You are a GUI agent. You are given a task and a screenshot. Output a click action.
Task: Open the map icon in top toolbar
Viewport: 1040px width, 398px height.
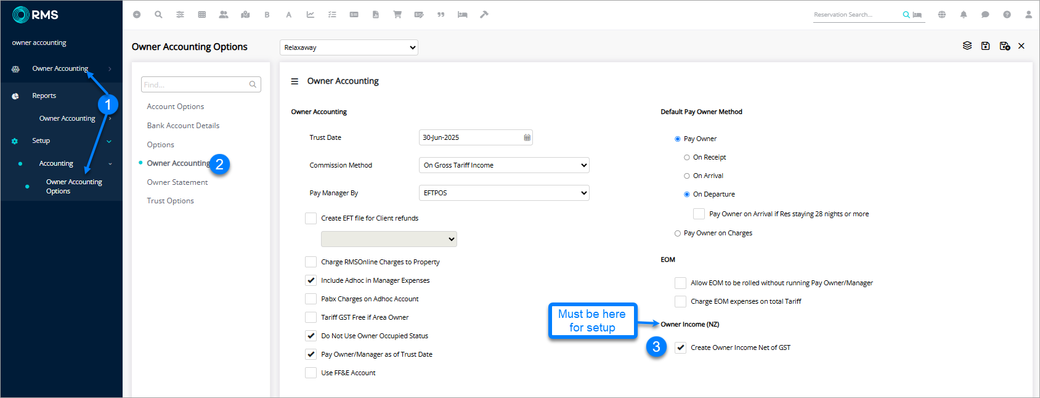coord(245,15)
